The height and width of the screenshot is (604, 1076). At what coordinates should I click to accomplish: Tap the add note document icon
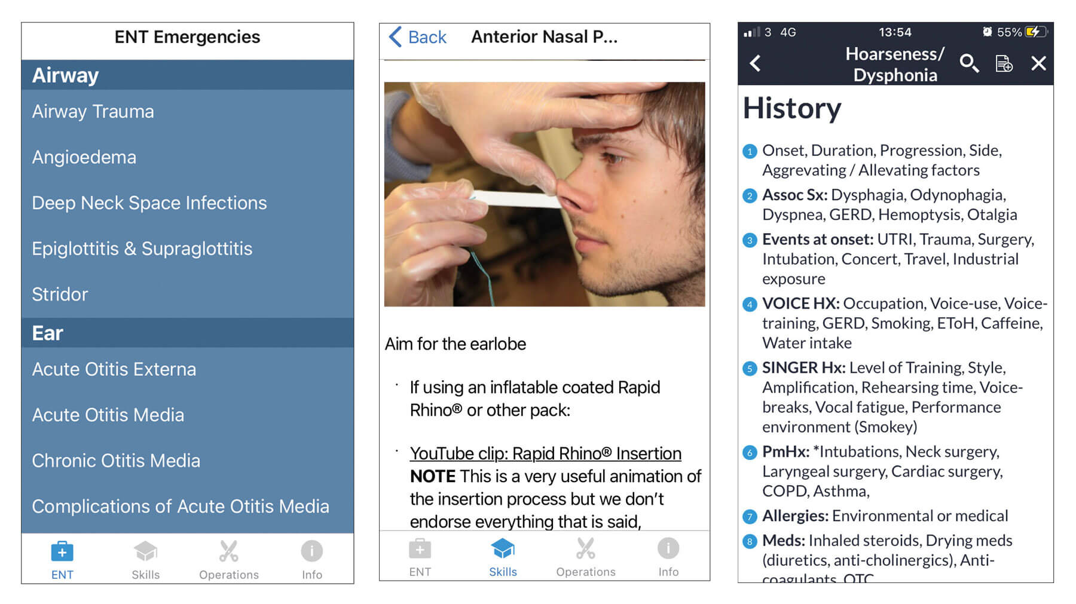click(x=1004, y=63)
